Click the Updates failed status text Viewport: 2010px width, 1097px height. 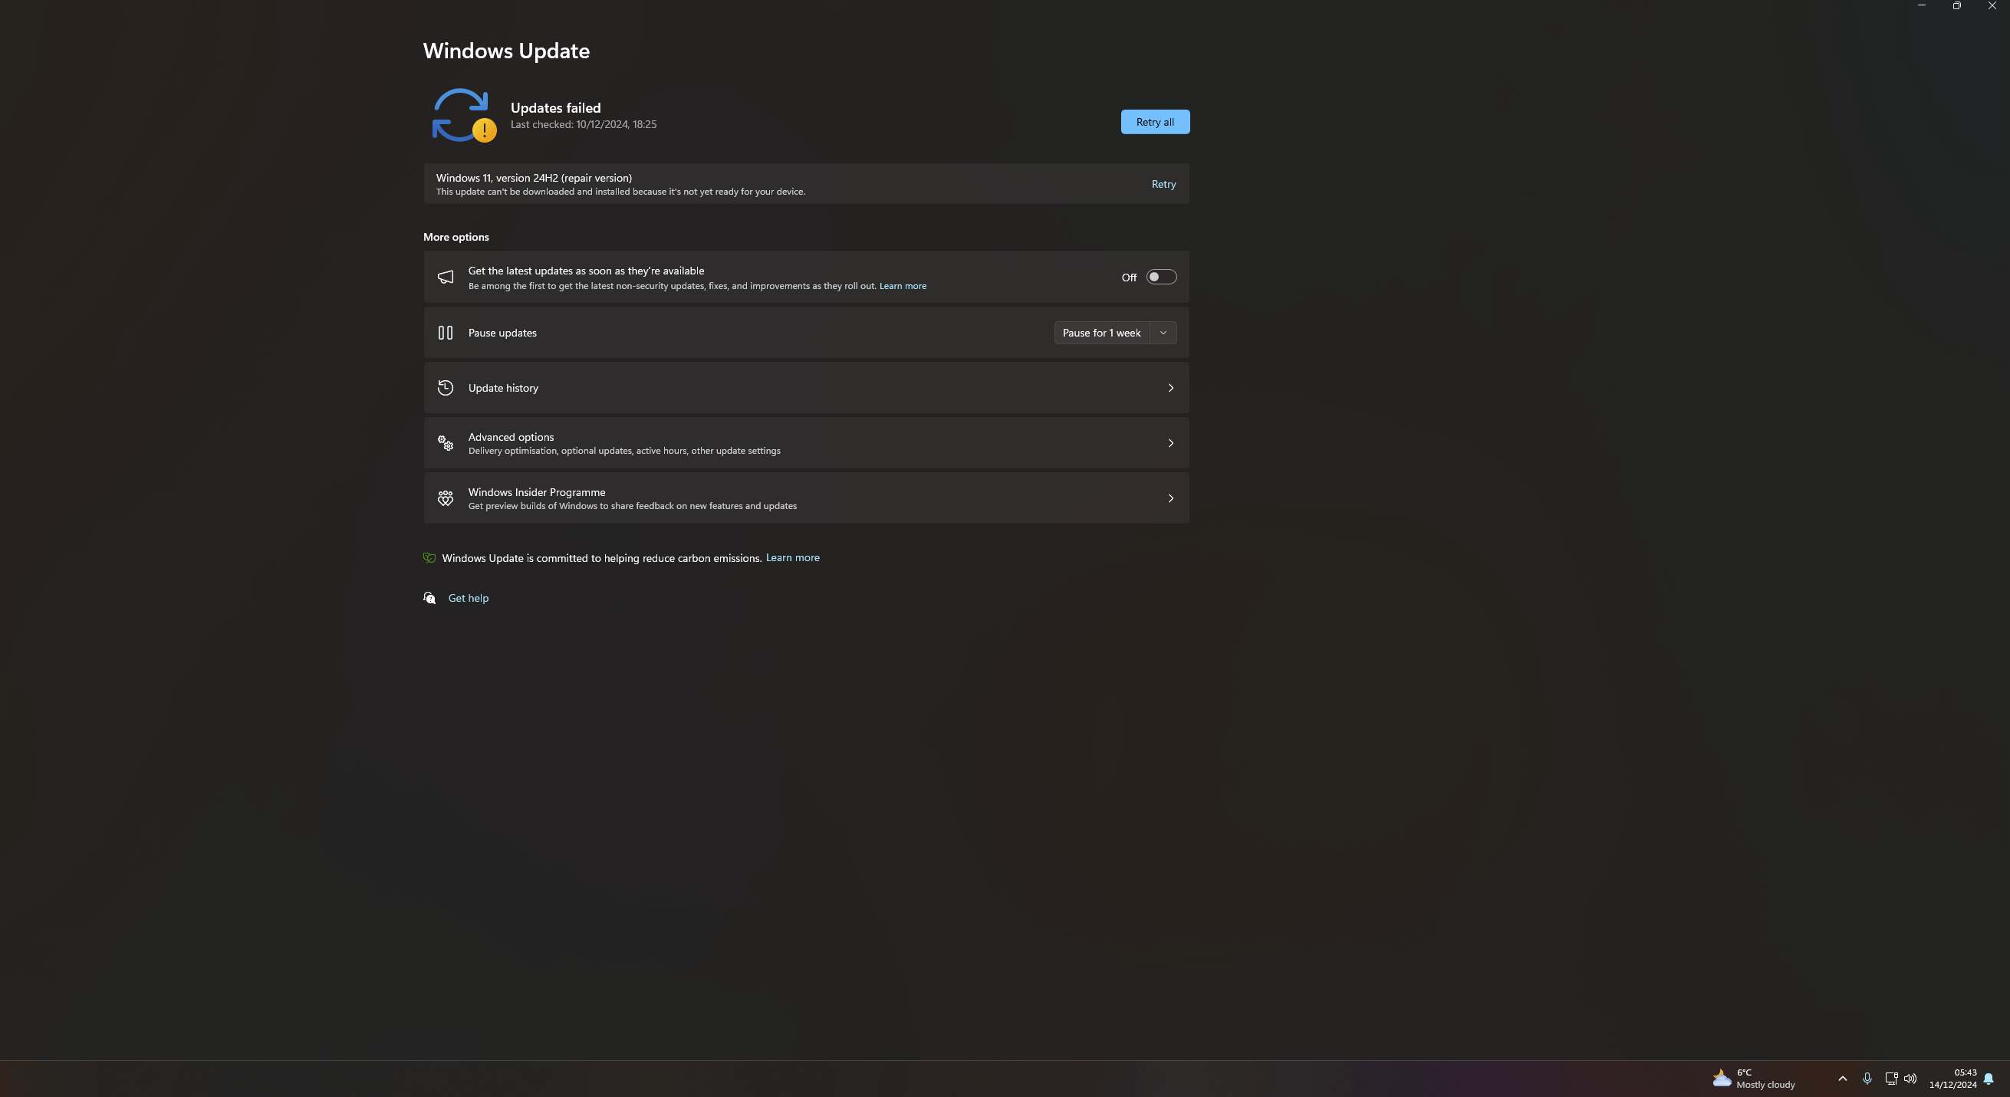click(555, 107)
